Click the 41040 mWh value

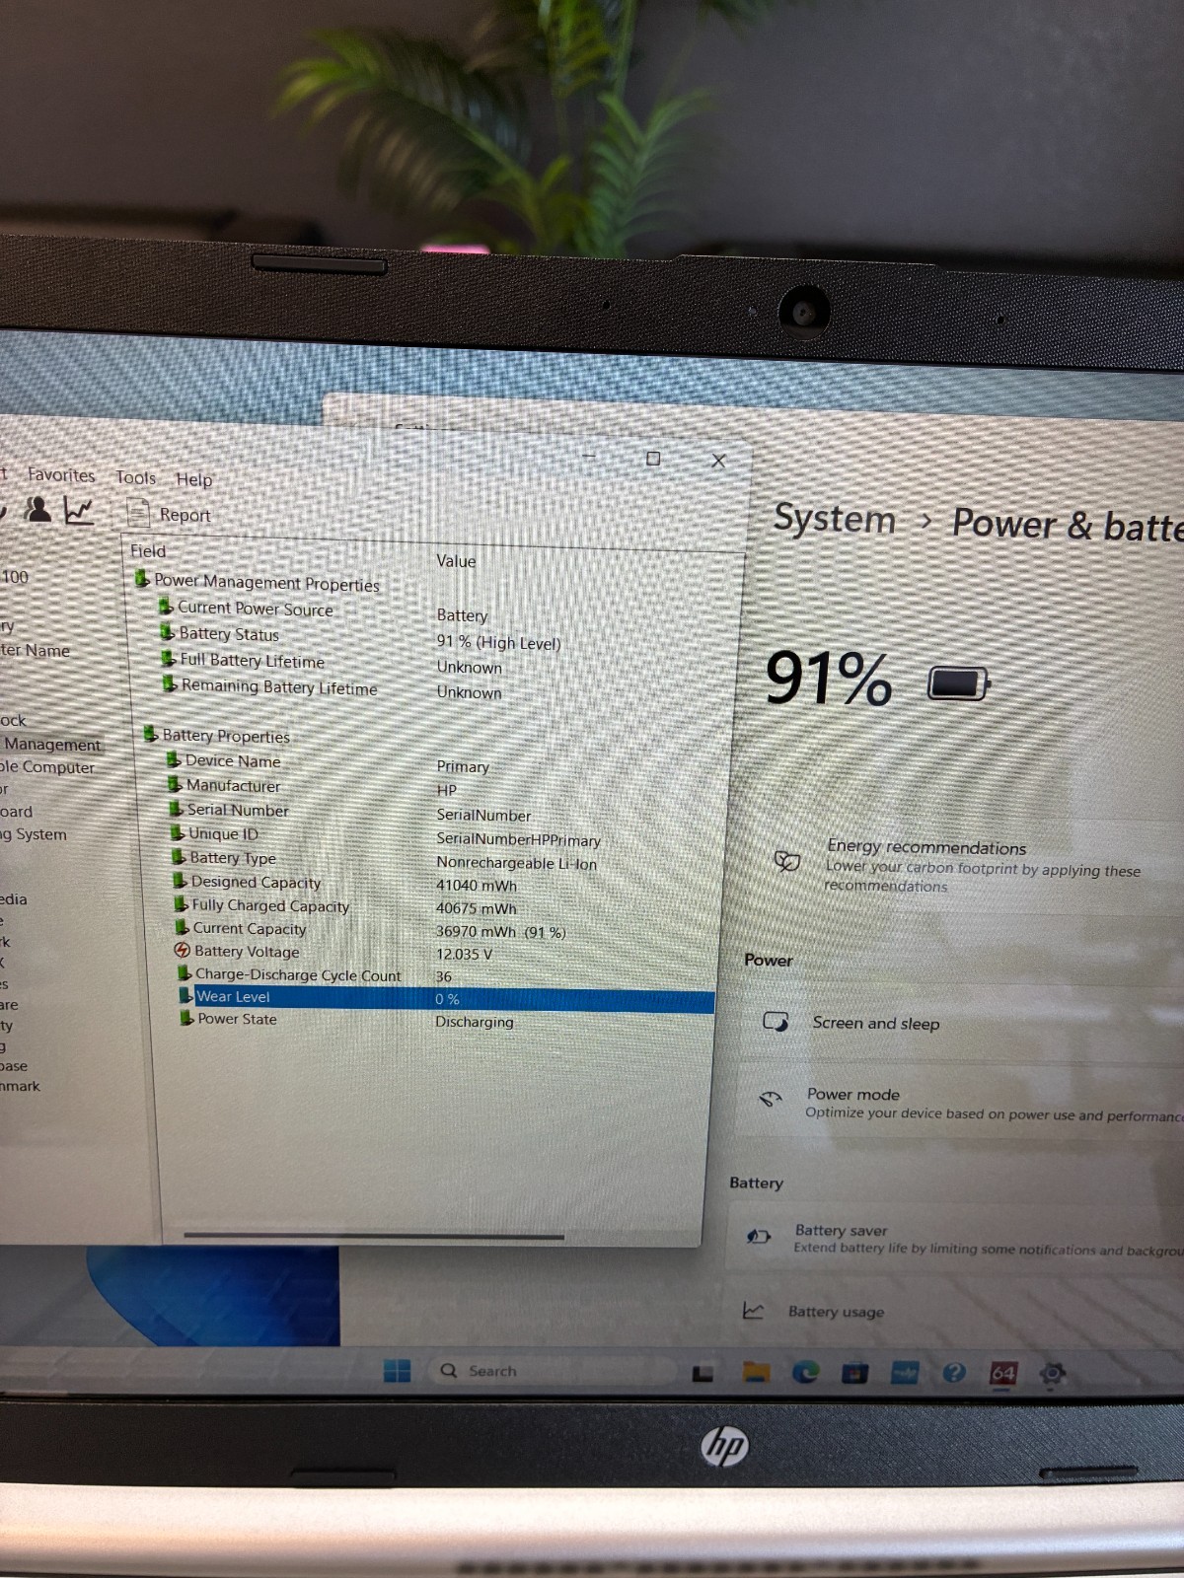click(477, 886)
